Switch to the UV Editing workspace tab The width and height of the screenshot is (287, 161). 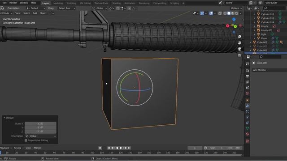[85, 3]
